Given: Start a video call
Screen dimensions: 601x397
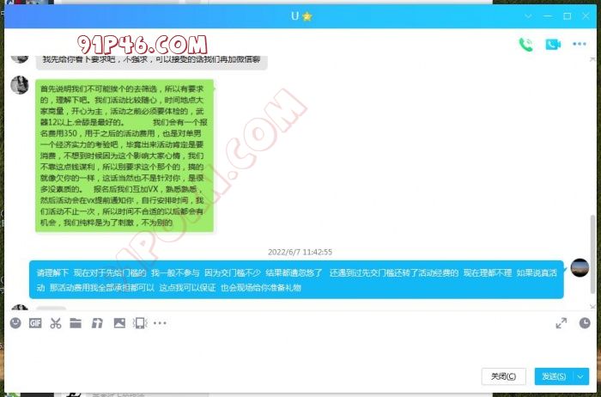Looking at the screenshot, I should pyautogui.click(x=552, y=45).
